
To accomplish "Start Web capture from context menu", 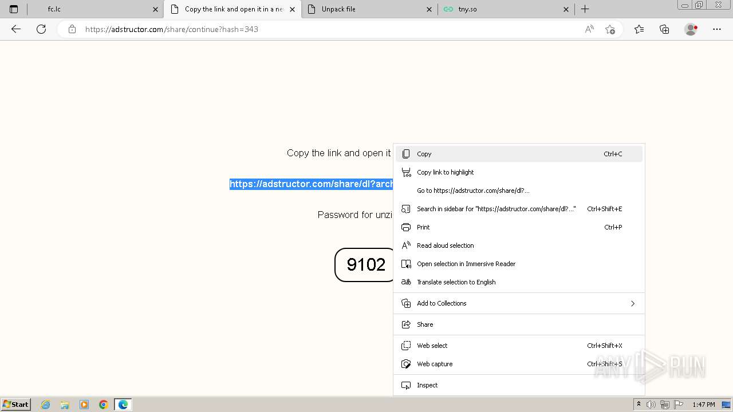I will pyautogui.click(x=519, y=364).
